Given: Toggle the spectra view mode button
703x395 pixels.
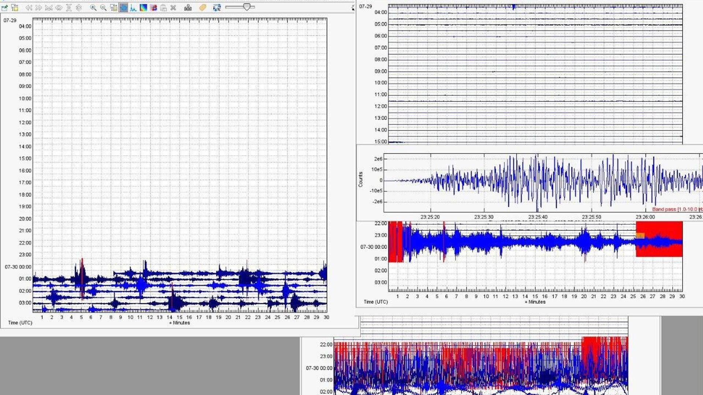Looking at the screenshot, I should coord(133,8).
